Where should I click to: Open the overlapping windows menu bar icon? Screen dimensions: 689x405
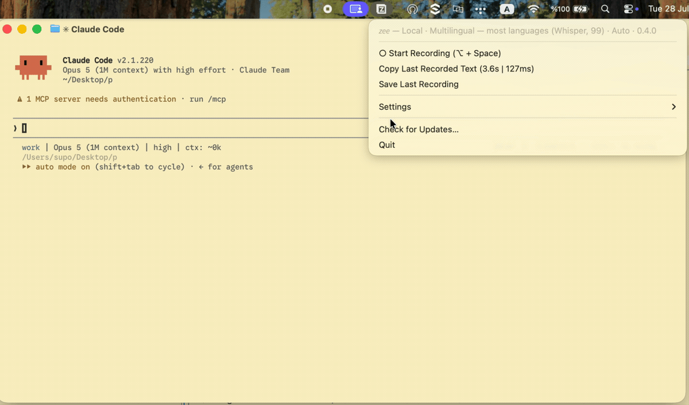(x=458, y=9)
